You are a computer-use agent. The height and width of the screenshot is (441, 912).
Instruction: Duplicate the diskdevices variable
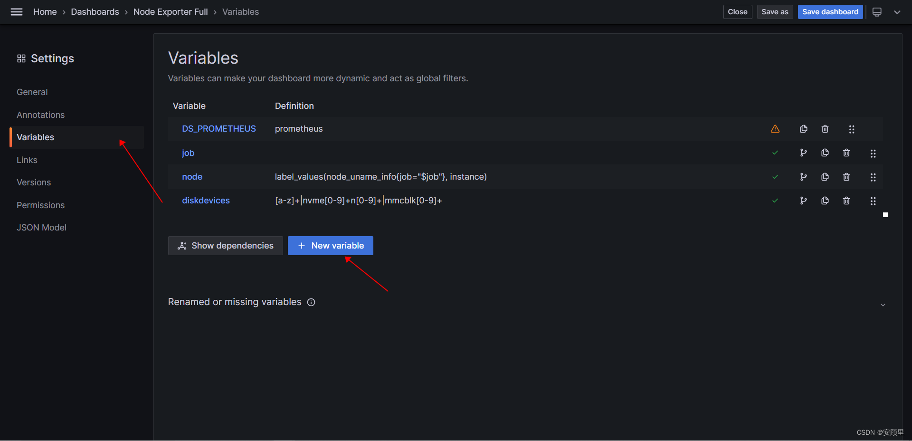pyautogui.click(x=825, y=201)
